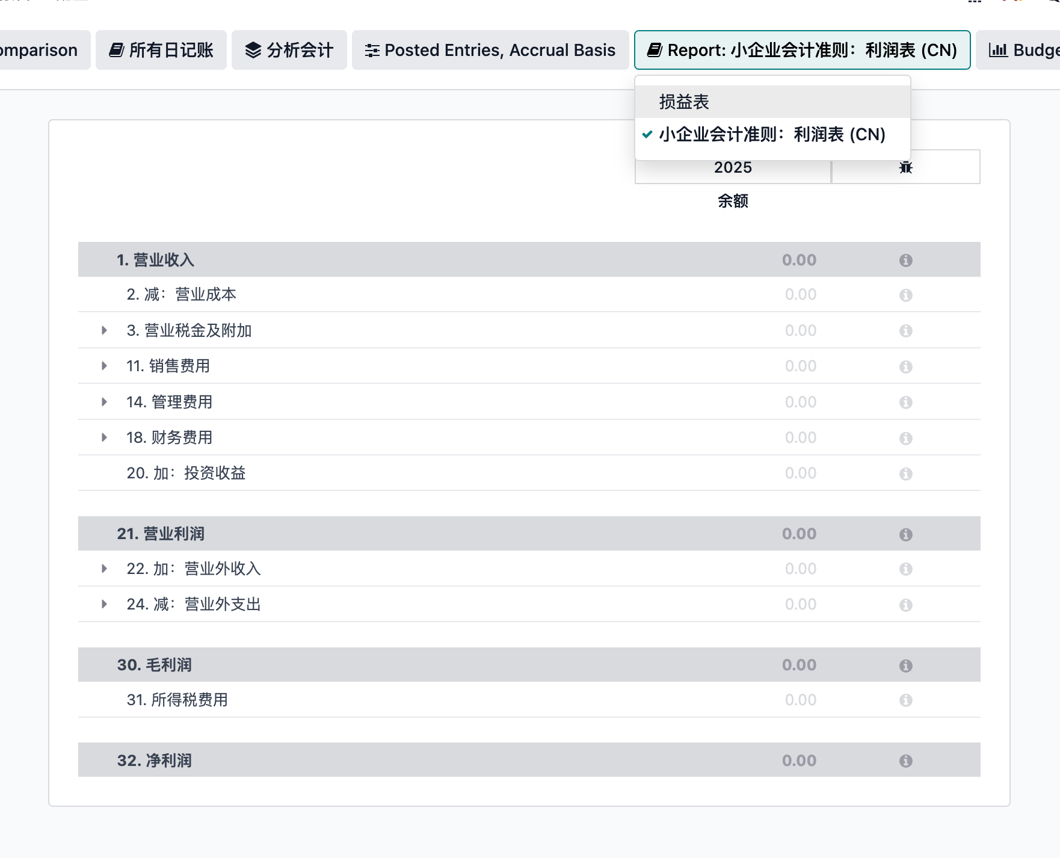Show info for 毛利润 line
1060x858 pixels.
pyautogui.click(x=905, y=665)
